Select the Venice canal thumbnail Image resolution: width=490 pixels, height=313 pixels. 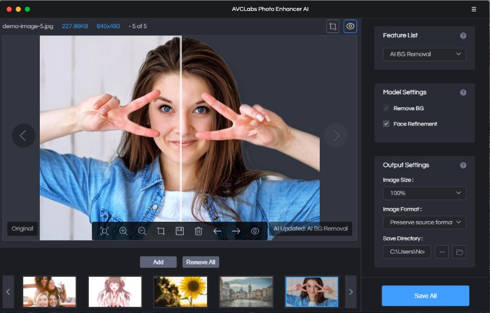[x=246, y=292]
